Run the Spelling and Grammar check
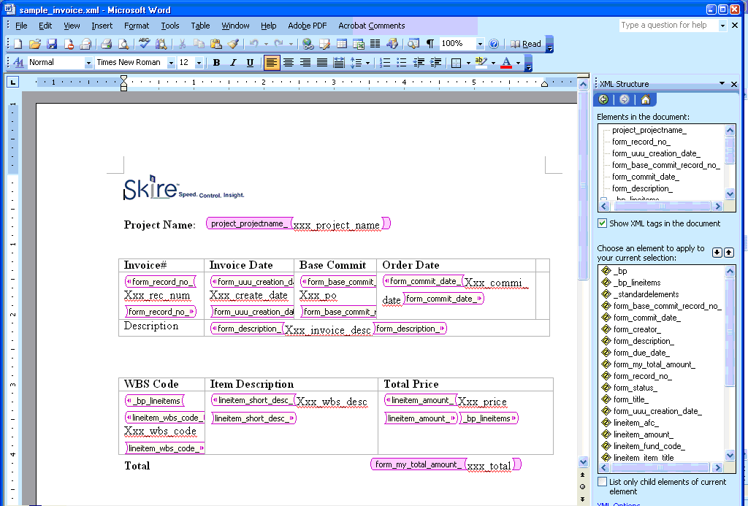Screen dimensions: 748x506 pyautogui.click(x=143, y=42)
